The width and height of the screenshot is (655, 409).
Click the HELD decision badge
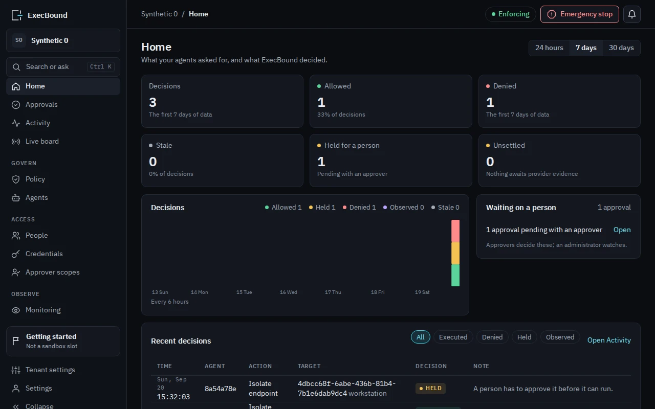430,389
